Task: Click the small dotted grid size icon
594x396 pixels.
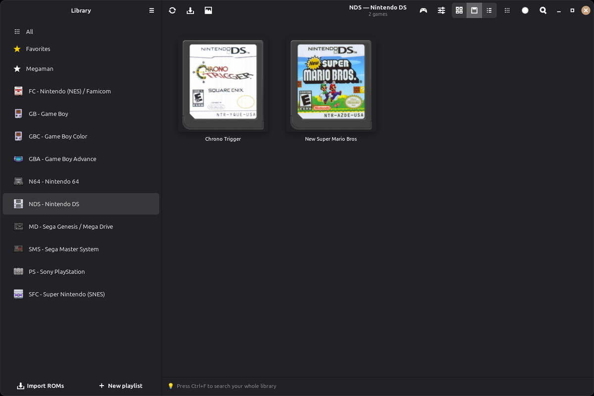Action: [x=507, y=10]
